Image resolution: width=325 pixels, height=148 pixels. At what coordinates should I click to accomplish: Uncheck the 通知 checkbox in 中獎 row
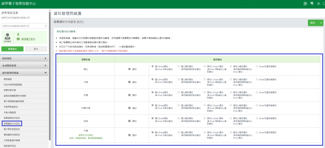(129, 135)
